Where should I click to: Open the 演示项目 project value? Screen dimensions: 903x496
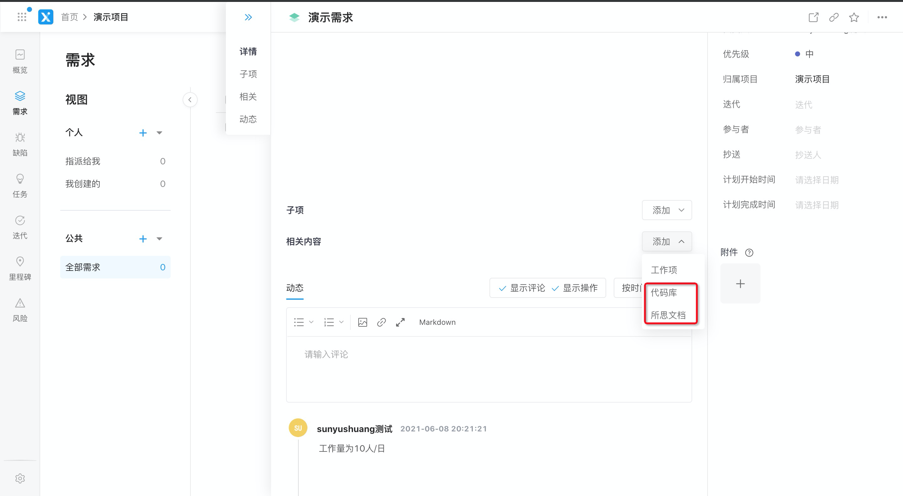click(x=812, y=79)
